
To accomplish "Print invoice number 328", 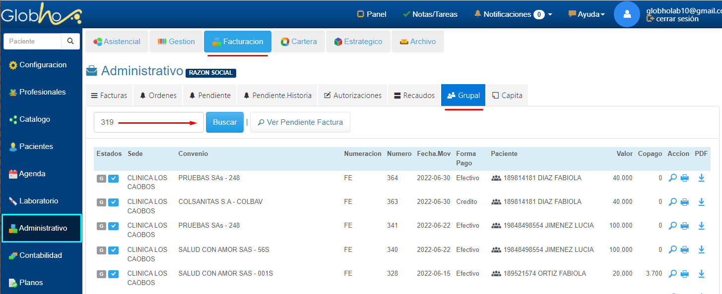I will 684,274.
